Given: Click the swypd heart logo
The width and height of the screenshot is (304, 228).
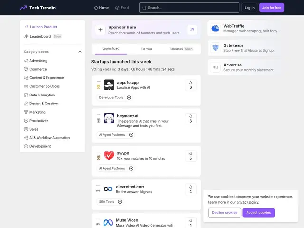Looking at the screenshot, I should pyautogui.click(x=109, y=155).
